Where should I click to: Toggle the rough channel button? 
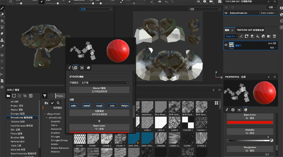click(100, 106)
